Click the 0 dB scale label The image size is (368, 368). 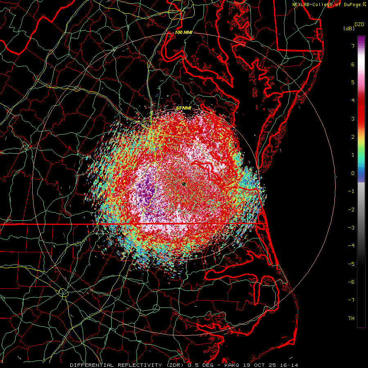tap(353, 173)
